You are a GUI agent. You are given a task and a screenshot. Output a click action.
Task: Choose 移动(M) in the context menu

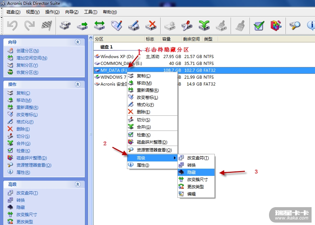[152, 83]
